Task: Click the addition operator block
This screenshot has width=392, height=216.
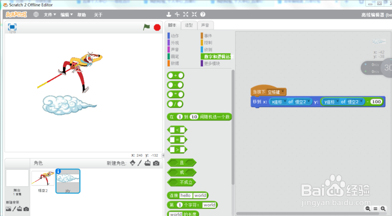Action: 176,75
